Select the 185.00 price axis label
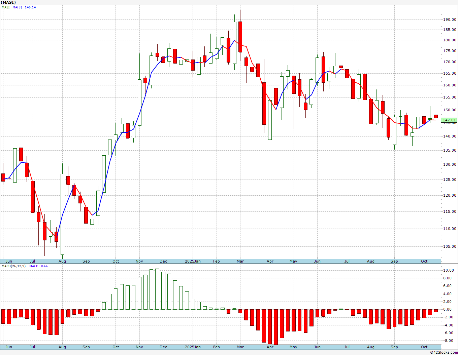The width and height of the screenshot is (458, 355). tap(450, 30)
